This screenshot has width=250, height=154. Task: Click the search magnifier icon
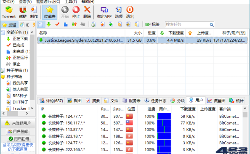pos(212,25)
